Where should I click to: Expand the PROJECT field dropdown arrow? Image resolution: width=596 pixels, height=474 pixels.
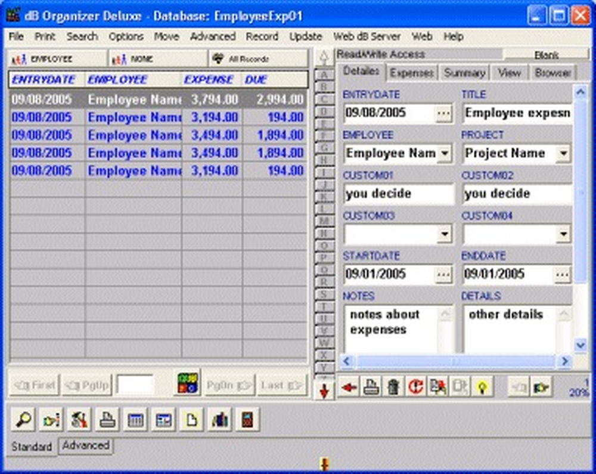563,154
